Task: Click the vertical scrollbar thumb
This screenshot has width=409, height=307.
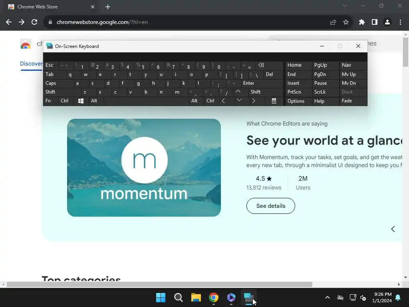Action: pos(406,52)
